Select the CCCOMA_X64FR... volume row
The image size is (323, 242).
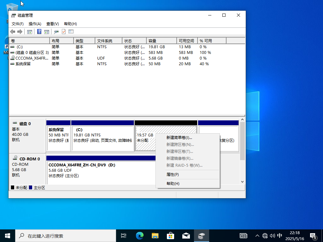(x=127, y=58)
